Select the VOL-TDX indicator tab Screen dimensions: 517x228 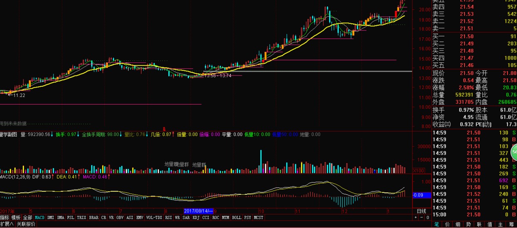point(154,218)
